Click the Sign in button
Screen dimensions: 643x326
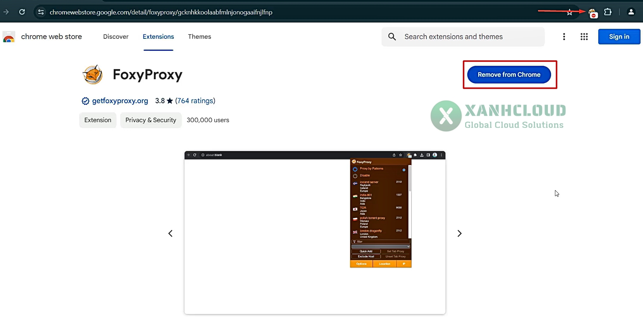point(619,37)
